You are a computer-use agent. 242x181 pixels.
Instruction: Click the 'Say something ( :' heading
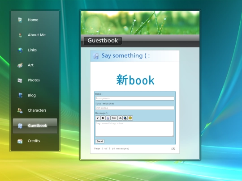click(x=125, y=56)
